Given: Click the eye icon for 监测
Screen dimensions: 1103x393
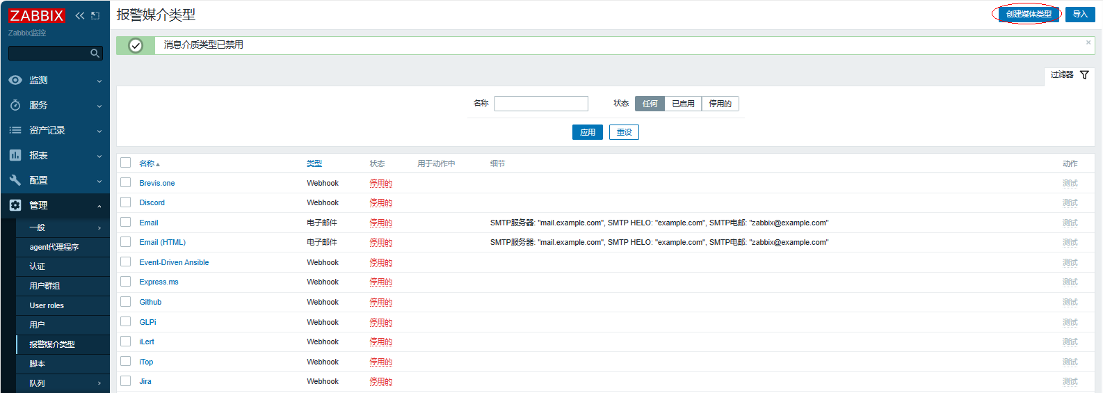Looking at the screenshot, I should pyautogui.click(x=15, y=81).
